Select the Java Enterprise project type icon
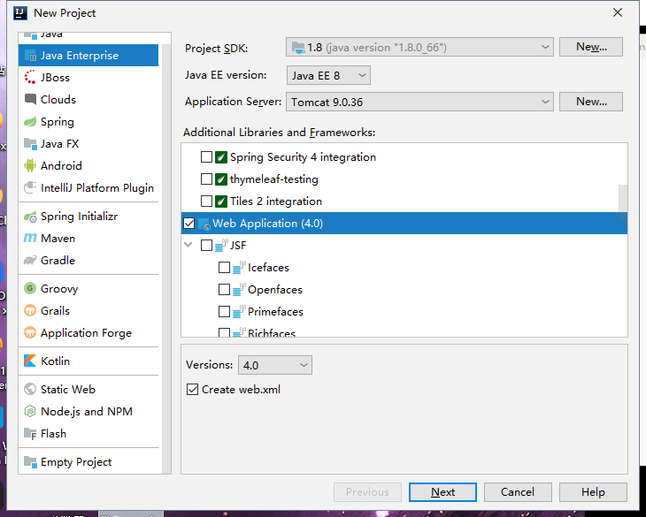Screen dimensions: 646x517 click(x=30, y=56)
